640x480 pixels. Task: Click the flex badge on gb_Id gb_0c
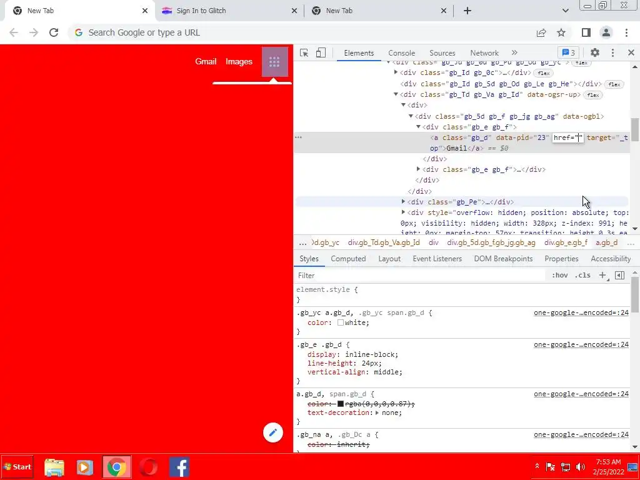[543, 73]
